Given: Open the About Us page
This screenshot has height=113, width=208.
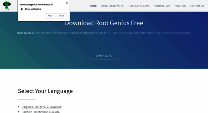Looking at the screenshot, I should [x=180, y=6].
